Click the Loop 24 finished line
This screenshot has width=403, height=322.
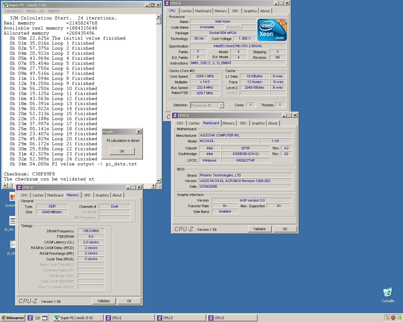pyautogui.click(x=53, y=159)
